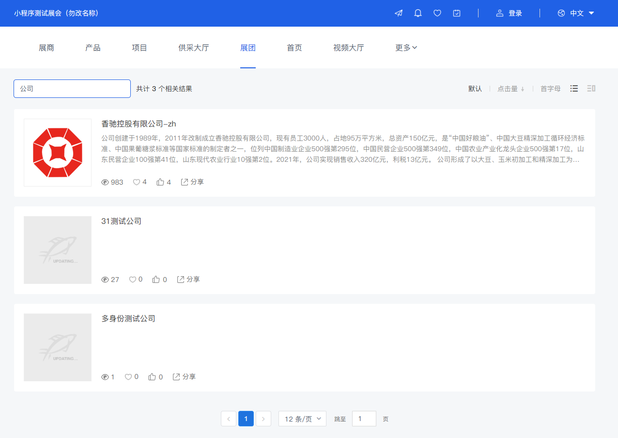Favorite 香驰控股有限公司 with heart icon
Viewport: 618px width, 438px height.
[137, 182]
